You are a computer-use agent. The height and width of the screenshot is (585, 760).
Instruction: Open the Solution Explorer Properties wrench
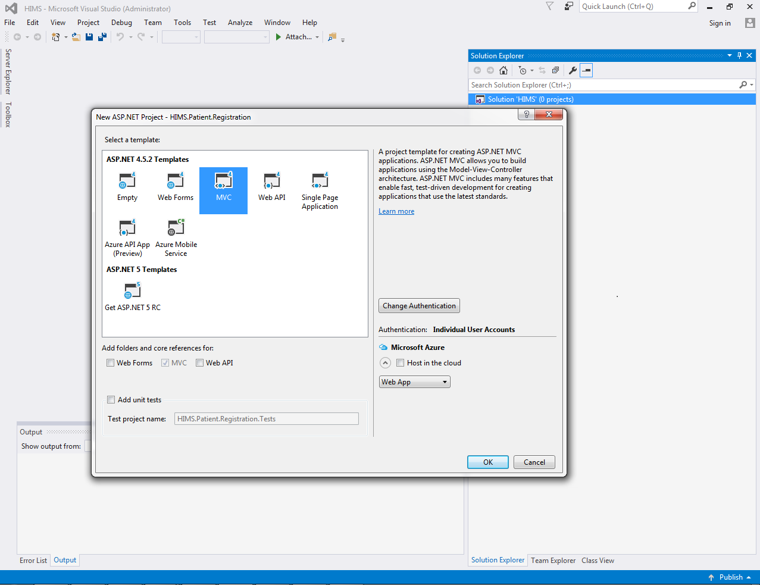pos(573,70)
